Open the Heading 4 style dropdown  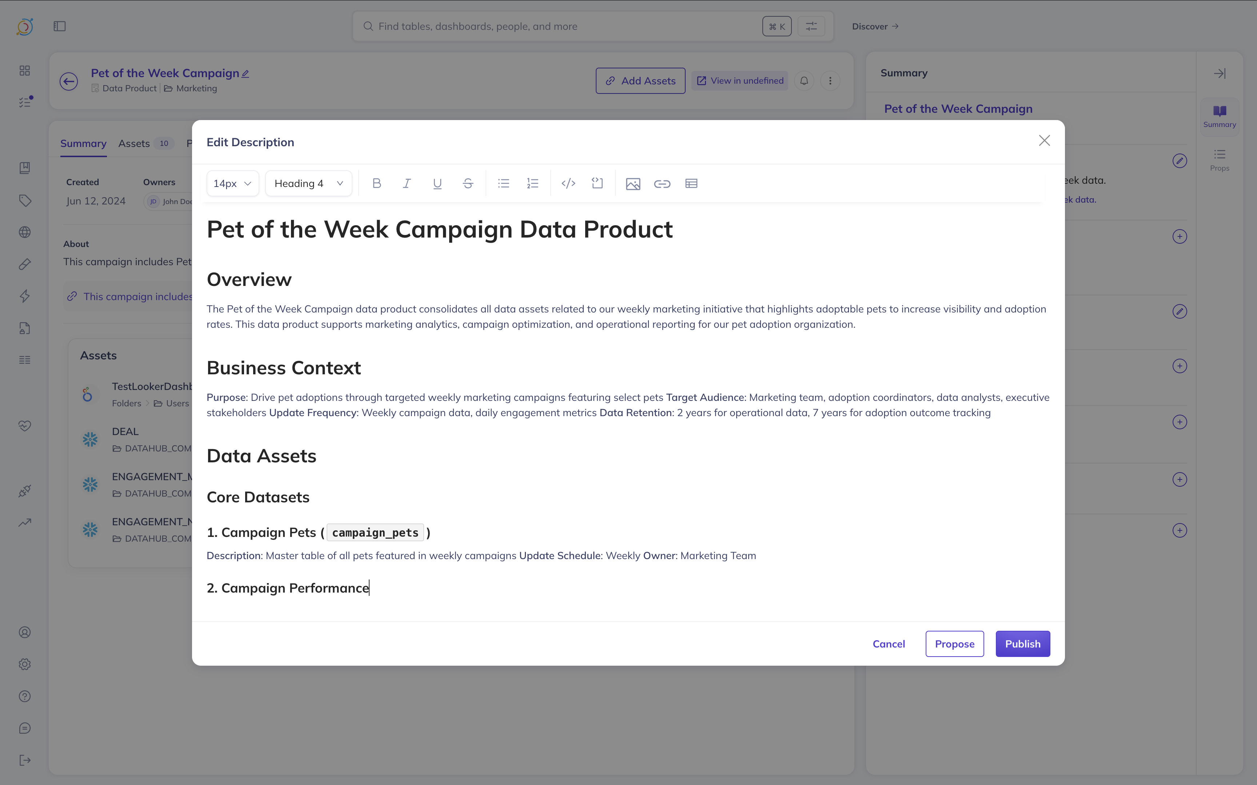(x=308, y=183)
